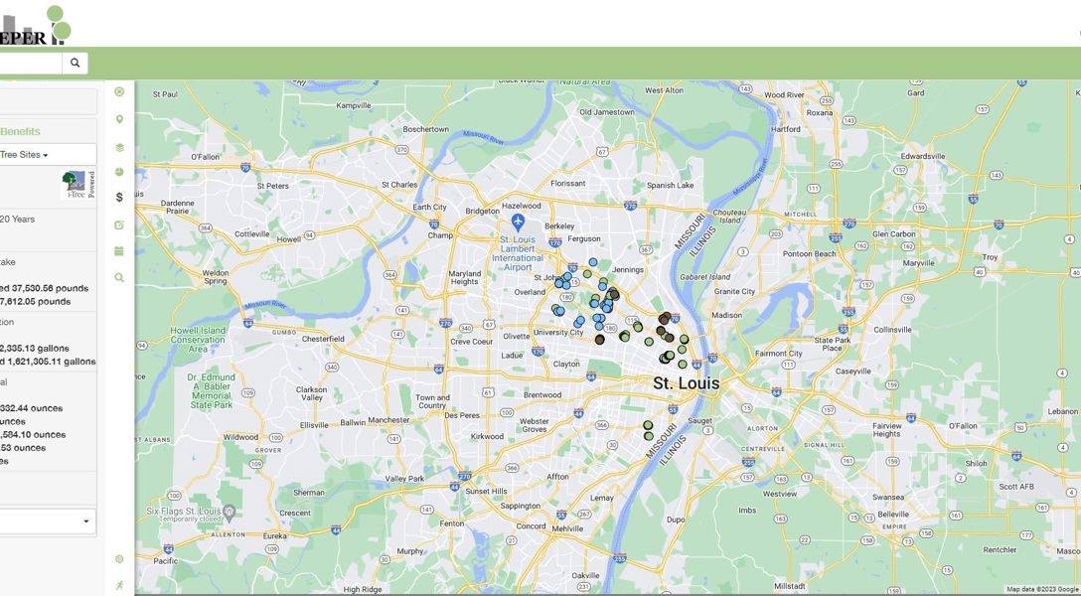Click the 'Pontoon Beach' map label
This screenshot has width=1081, height=596.
coord(810,253)
